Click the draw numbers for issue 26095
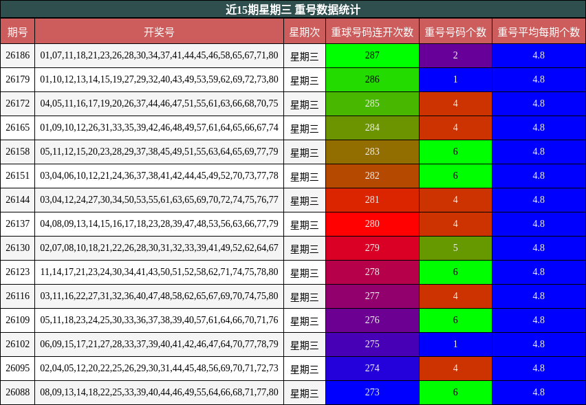This screenshot has height=405, width=586. tap(159, 369)
